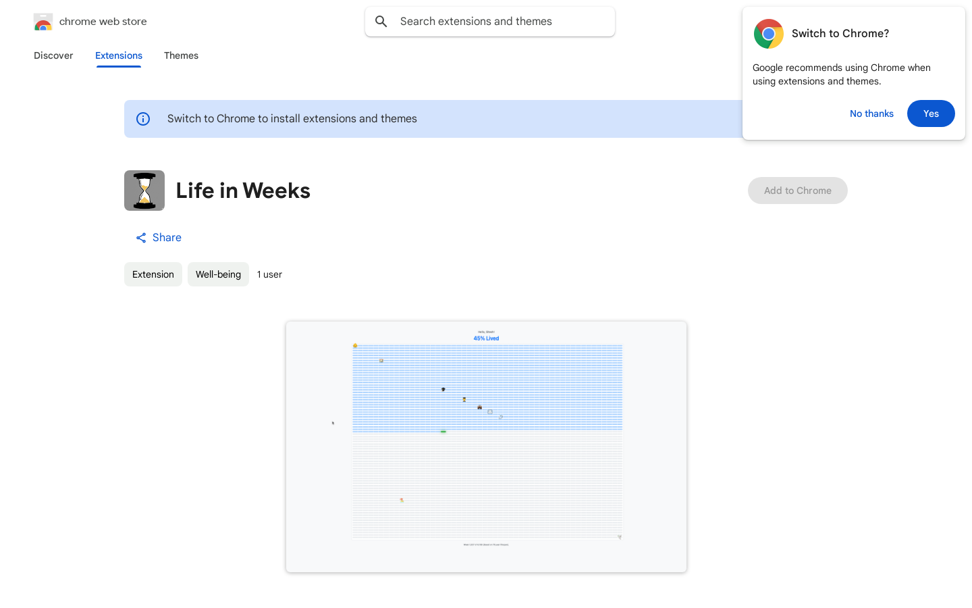Image resolution: width=972 pixels, height=608 pixels.
Task: Dismiss the popup with No thanks
Action: pyautogui.click(x=871, y=113)
